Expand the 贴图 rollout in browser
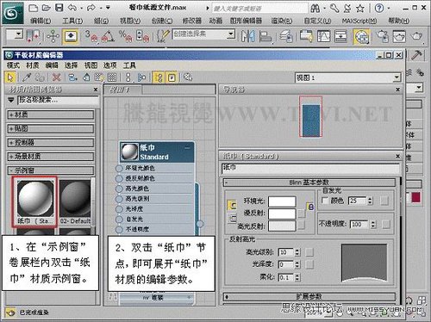The height and width of the screenshot is (322, 431). (51, 128)
